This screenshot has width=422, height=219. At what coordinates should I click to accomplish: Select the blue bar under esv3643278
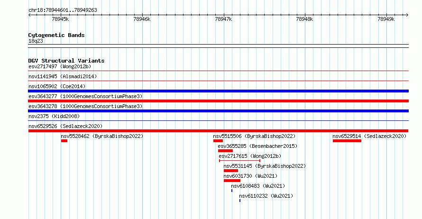218,111
